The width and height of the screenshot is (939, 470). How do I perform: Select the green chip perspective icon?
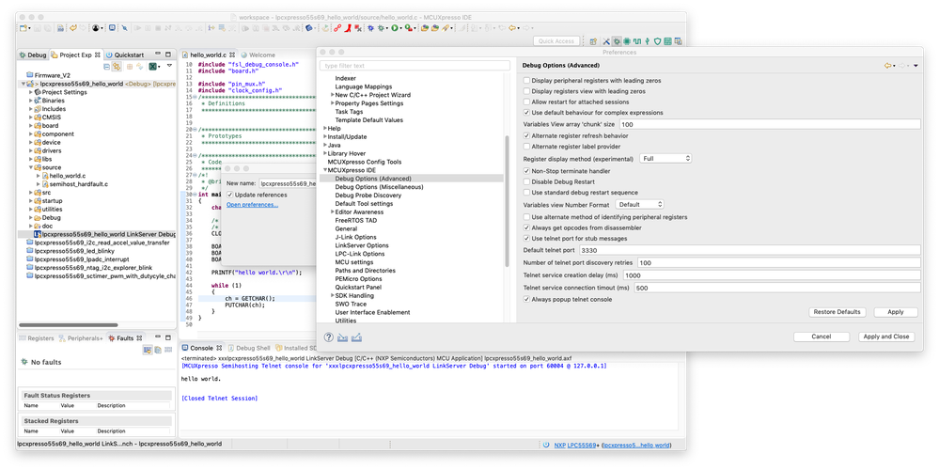pyautogui.click(x=627, y=41)
